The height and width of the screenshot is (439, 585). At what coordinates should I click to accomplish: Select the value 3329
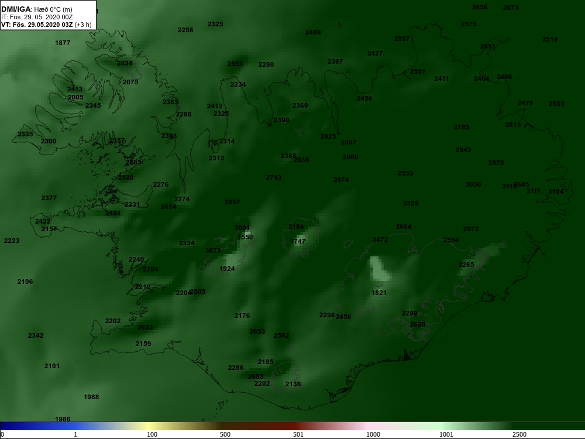pyautogui.click(x=411, y=204)
